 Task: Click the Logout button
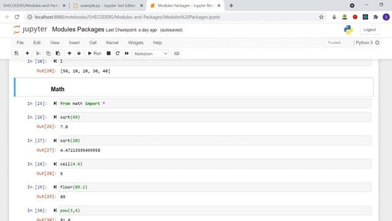click(369, 29)
